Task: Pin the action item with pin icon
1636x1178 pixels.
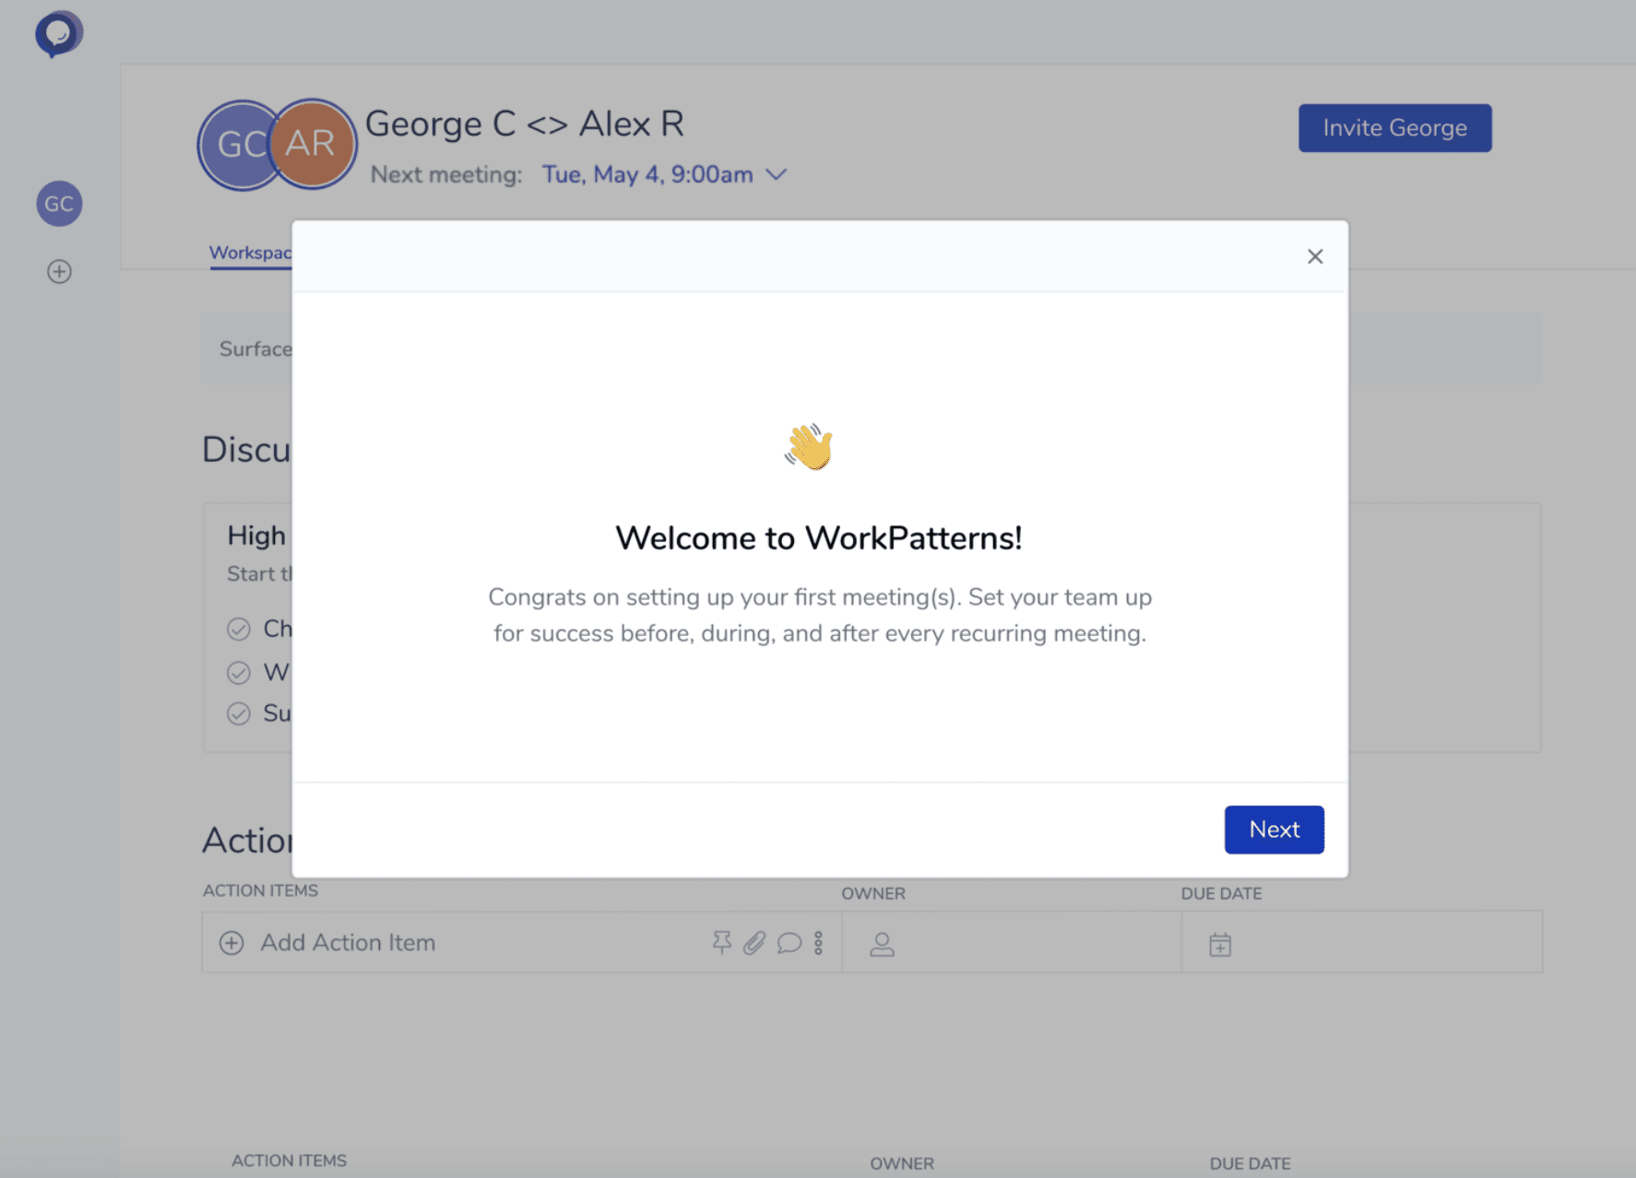Action: click(x=722, y=942)
